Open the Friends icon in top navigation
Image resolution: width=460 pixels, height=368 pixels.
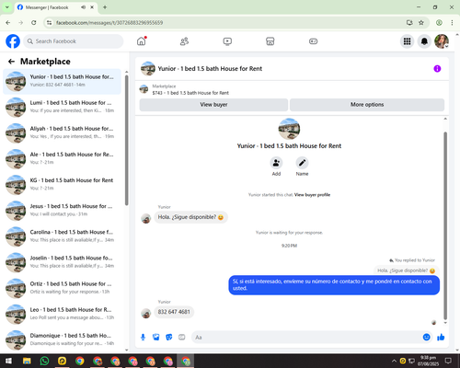(184, 41)
